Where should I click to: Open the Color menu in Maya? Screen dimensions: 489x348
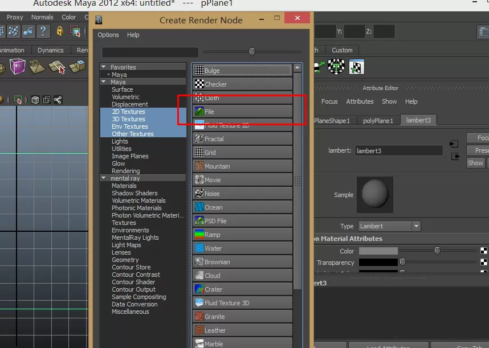(x=68, y=17)
